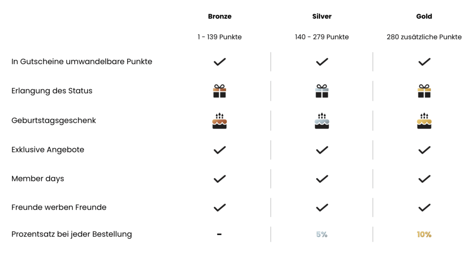Click Silver checkmark for Freunde werben Freunde
The height and width of the screenshot is (258, 475).
coord(322,208)
